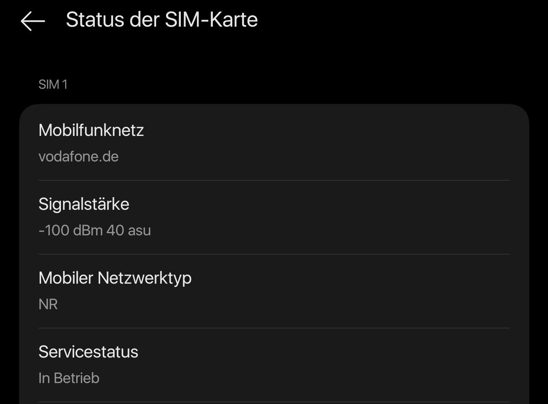The width and height of the screenshot is (548, 404).
Task: Open the Mobilfunknetz entry label
Action: [x=91, y=130]
